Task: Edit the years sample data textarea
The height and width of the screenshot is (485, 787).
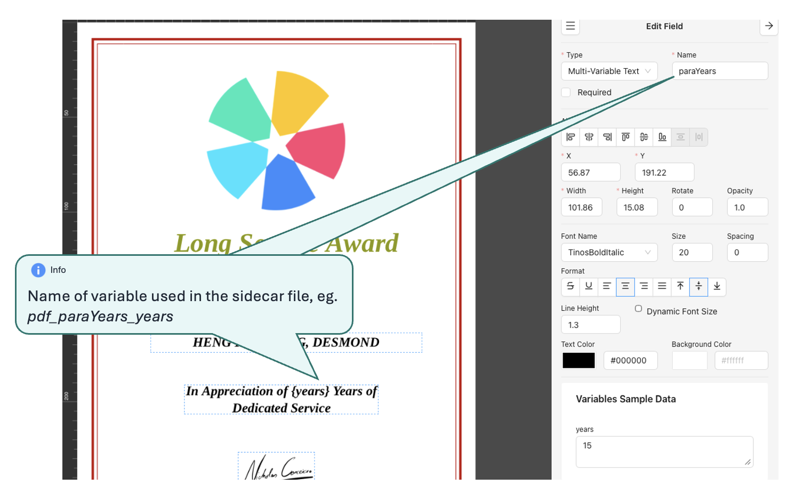Action: 664,452
